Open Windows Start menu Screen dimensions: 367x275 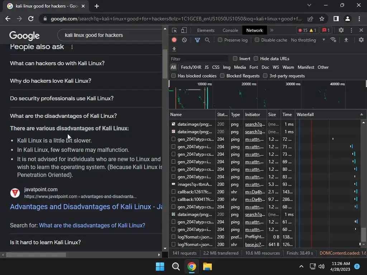[x=160, y=266]
